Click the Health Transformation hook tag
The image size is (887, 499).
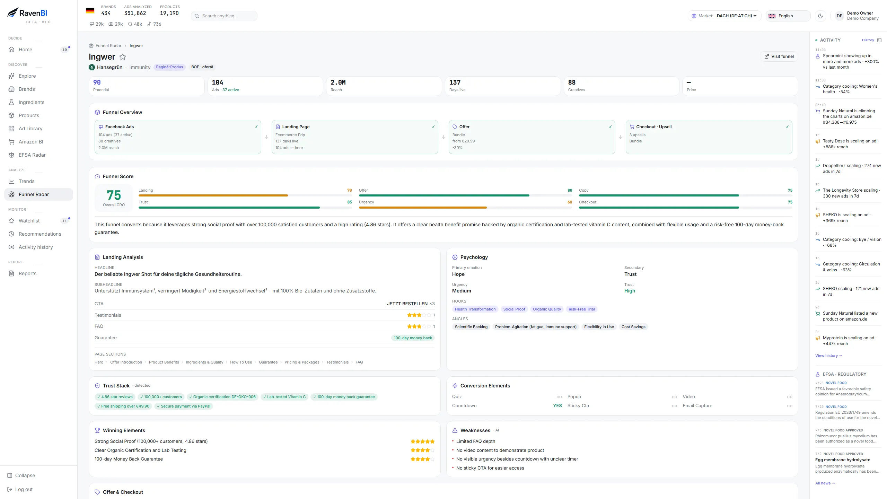475,309
